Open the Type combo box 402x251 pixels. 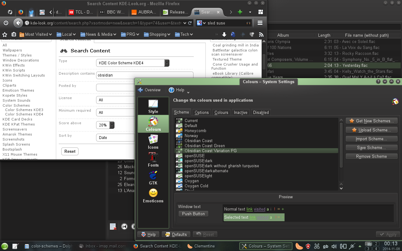coord(133,63)
